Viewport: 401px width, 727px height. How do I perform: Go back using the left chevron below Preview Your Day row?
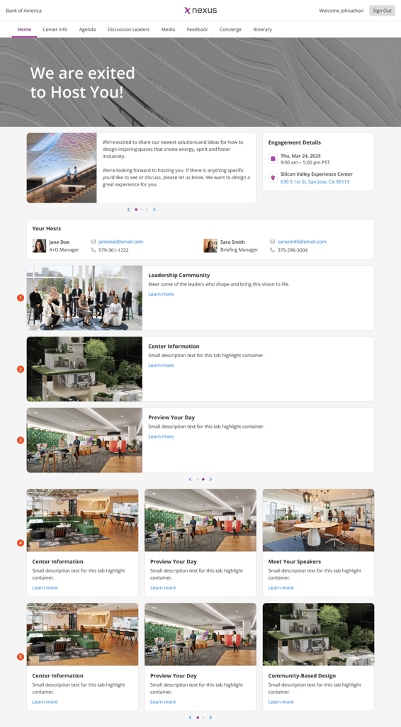[x=190, y=480]
